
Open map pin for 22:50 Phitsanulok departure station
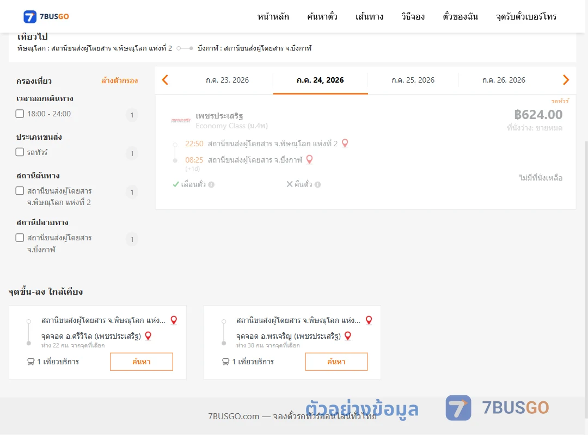[x=345, y=143]
